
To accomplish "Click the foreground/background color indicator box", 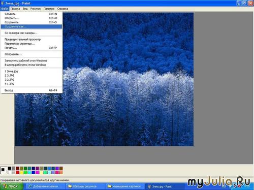I will coord(4,170).
